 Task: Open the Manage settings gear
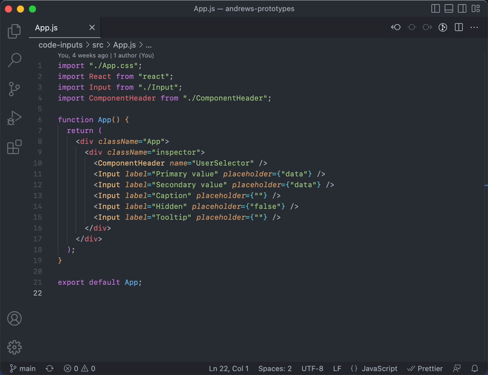[x=14, y=347]
